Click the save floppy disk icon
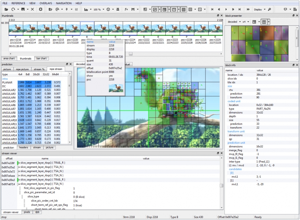300x220 pixels. [23, 9]
